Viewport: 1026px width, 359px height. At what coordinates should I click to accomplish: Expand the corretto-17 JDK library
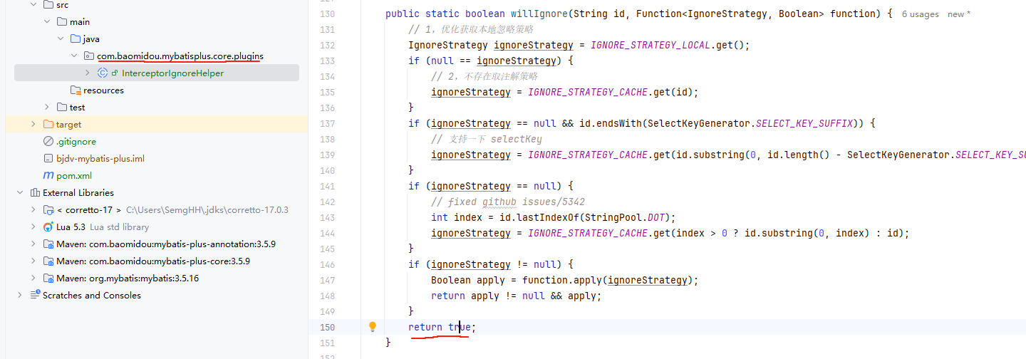33,209
